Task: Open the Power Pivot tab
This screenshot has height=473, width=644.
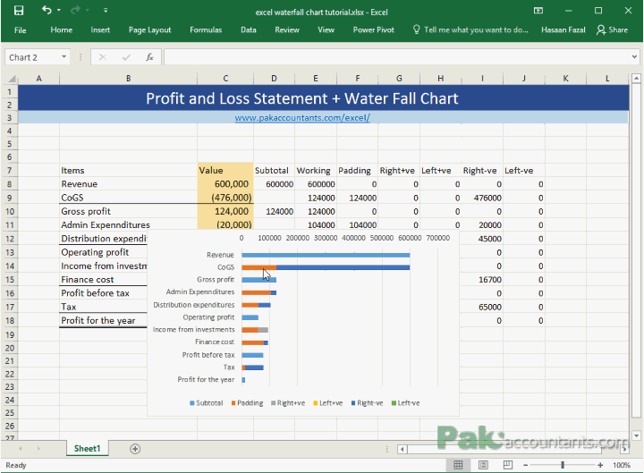Action: coord(373,30)
